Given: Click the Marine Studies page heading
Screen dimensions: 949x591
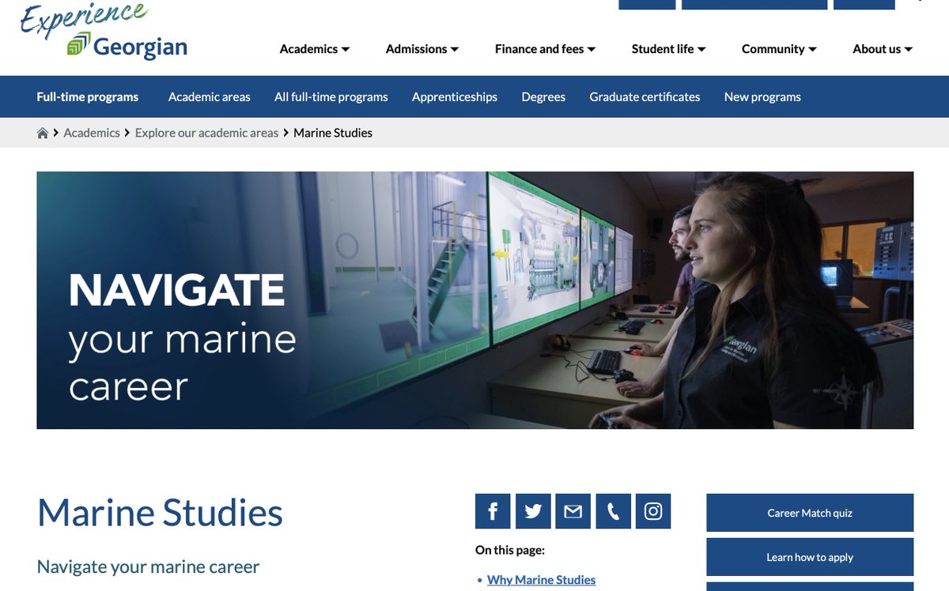Looking at the screenshot, I should 160,513.
